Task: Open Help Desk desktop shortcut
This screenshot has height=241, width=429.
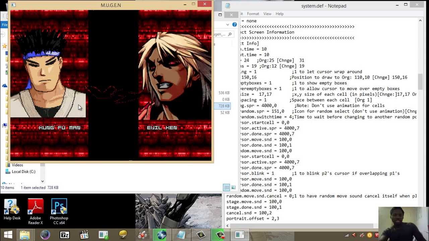Action: pos(12,210)
